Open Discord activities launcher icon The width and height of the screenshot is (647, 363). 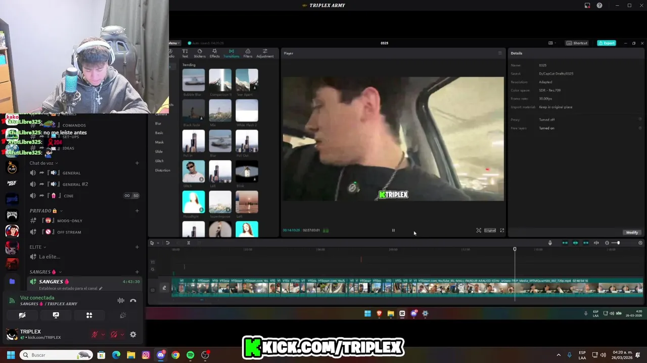point(89,315)
